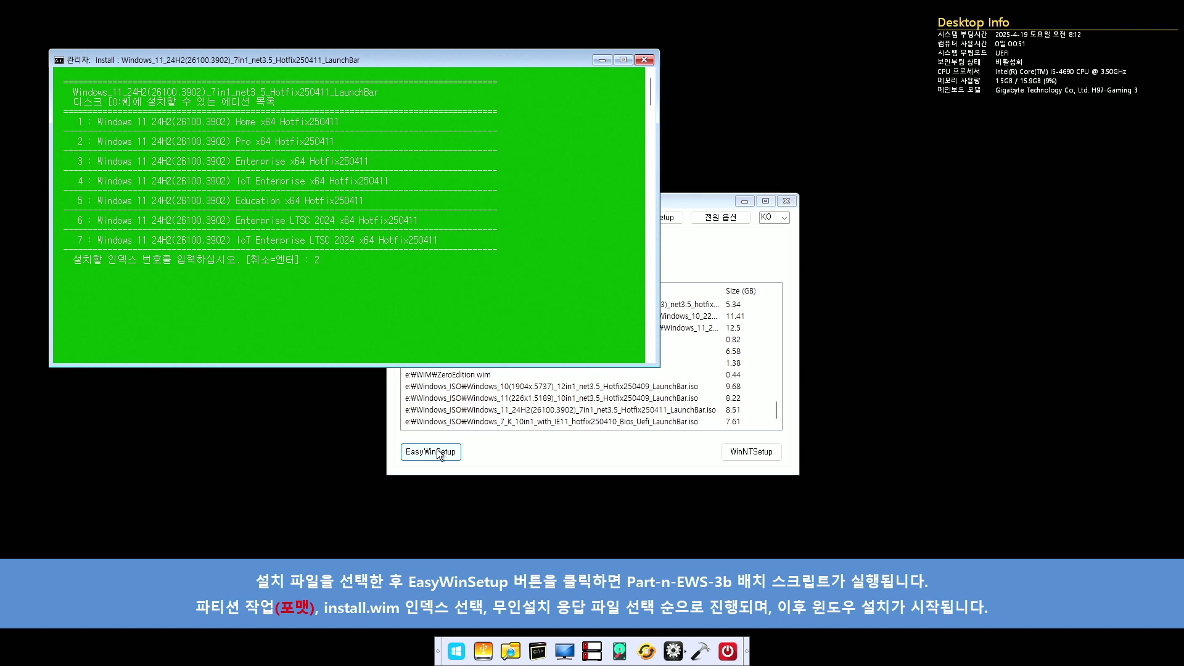1184x666 pixels.
Task: Select the ZeroEdition.wim file entry
Action: coord(448,375)
